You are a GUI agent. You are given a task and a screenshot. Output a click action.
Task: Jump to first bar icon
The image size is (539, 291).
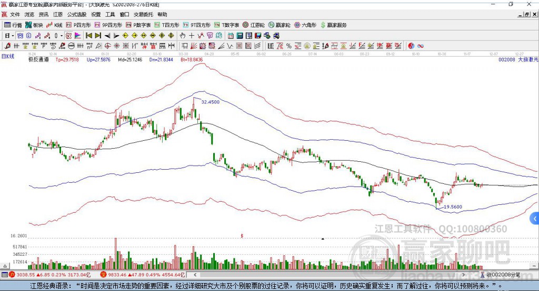pos(89,35)
